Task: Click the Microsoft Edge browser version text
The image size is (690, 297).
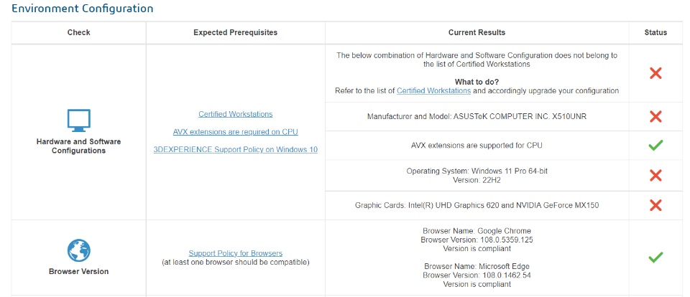Action: pos(477,275)
